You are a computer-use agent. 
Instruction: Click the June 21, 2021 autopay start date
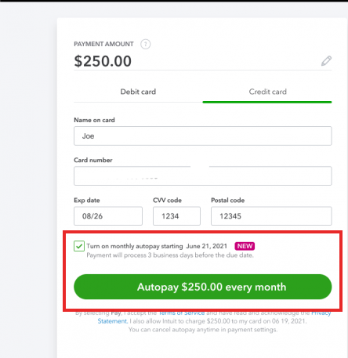coord(206,246)
